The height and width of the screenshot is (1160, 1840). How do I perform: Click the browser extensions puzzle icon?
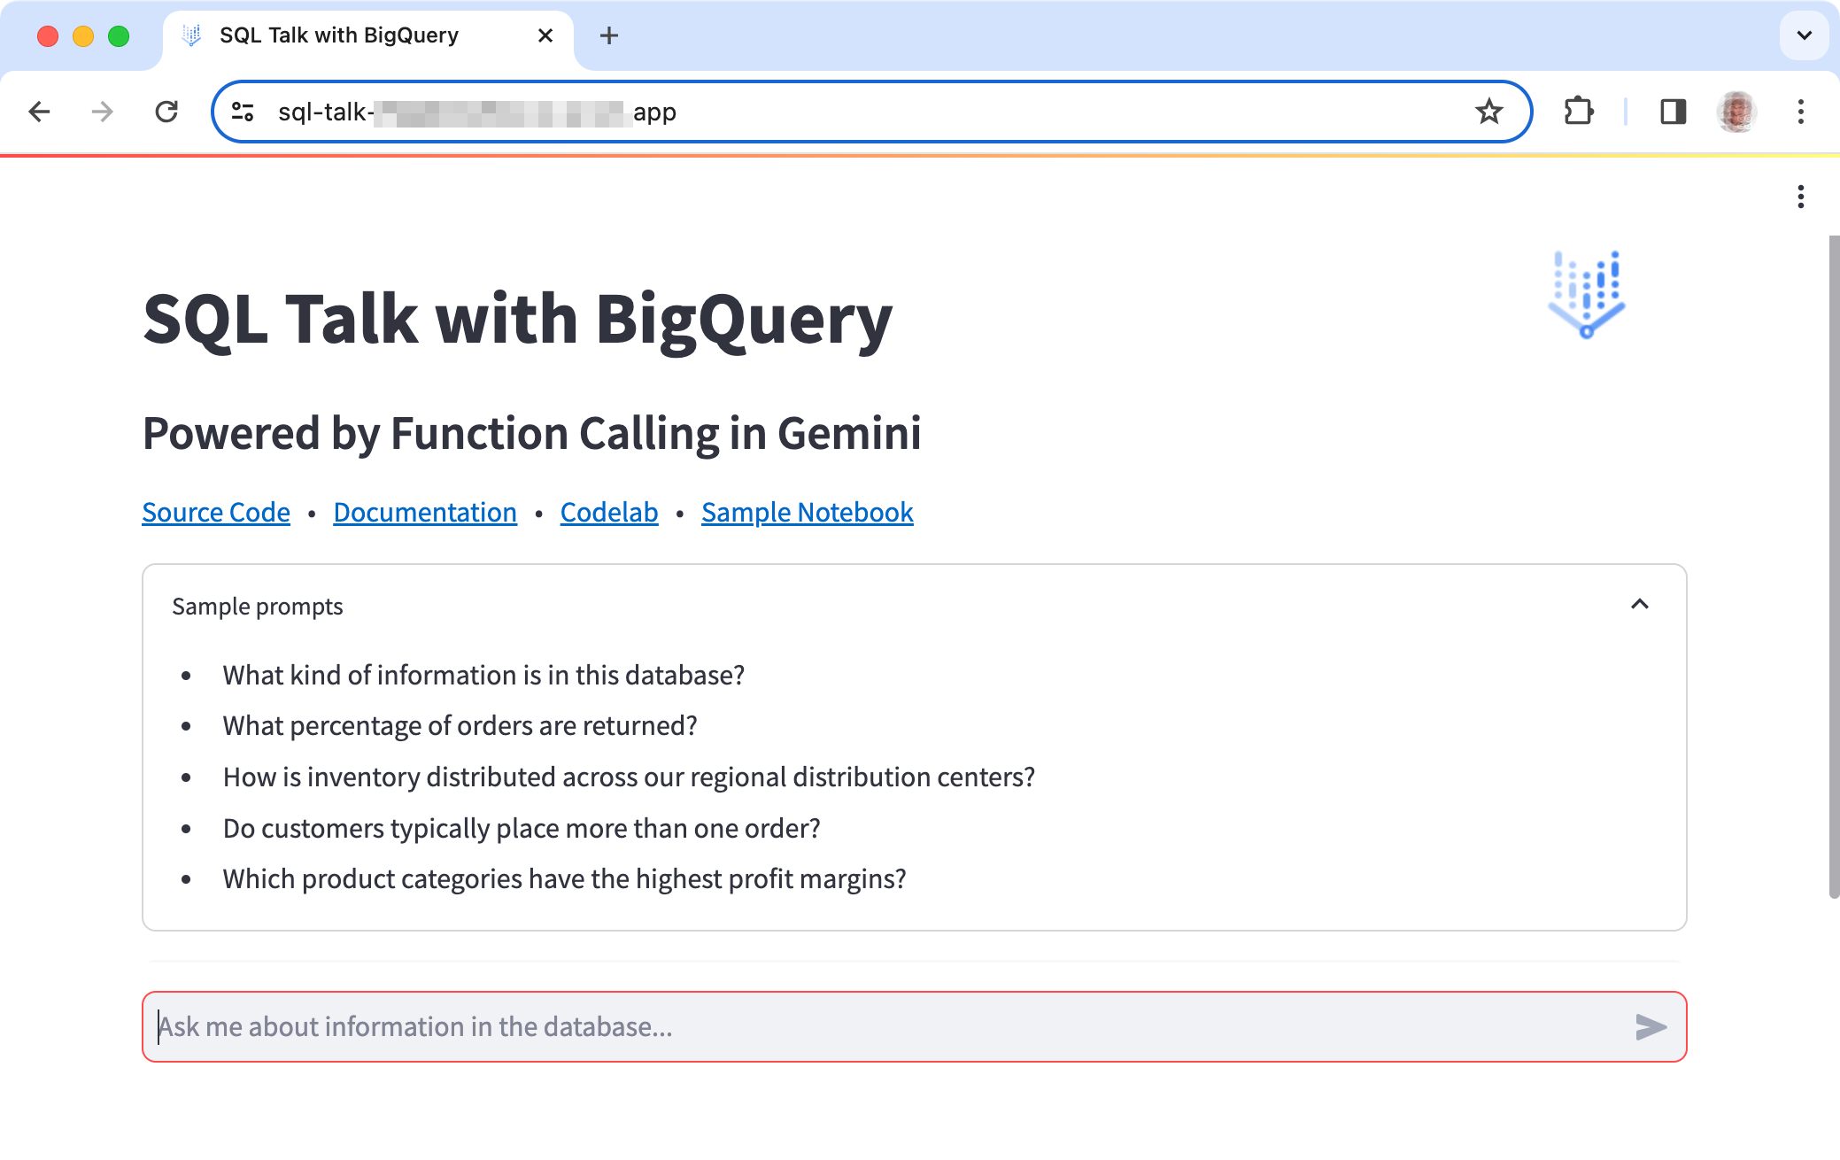click(x=1578, y=112)
